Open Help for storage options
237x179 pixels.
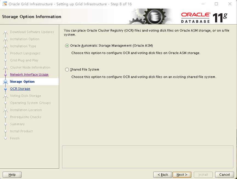(x=12, y=175)
